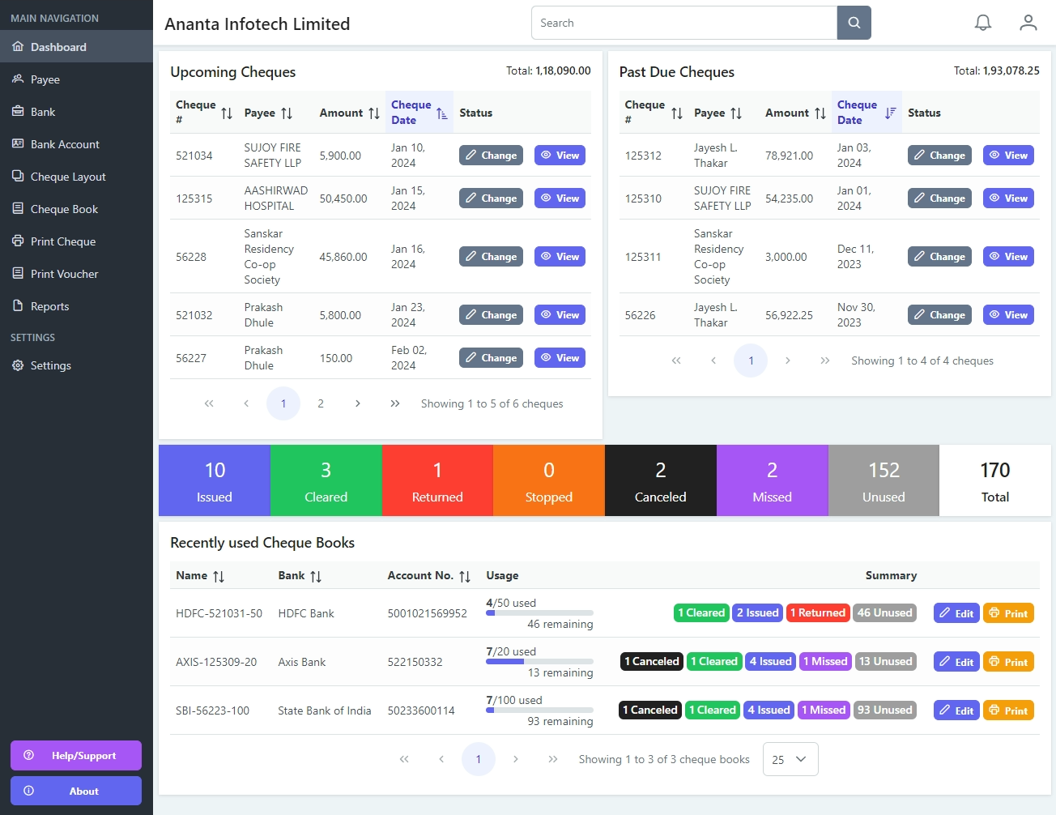Click the usage progress bar for SBI-56223-100
Screen dimensions: 1056x815
(539, 710)
